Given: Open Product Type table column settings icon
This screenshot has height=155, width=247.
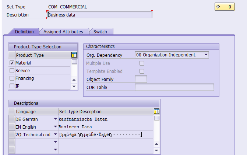Looking at the screenshot, I should click(x=74, y=55).
